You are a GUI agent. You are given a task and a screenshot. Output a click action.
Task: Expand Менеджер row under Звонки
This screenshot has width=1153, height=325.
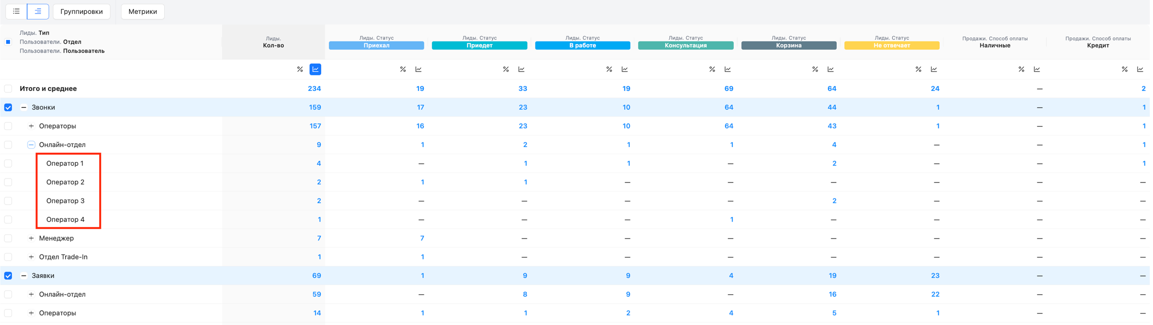click(31, 238)
